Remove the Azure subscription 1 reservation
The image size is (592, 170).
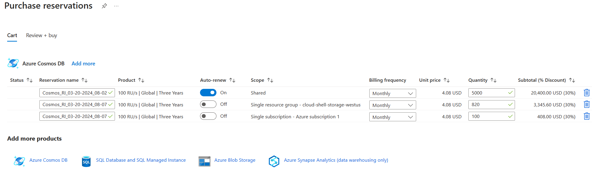586,116
